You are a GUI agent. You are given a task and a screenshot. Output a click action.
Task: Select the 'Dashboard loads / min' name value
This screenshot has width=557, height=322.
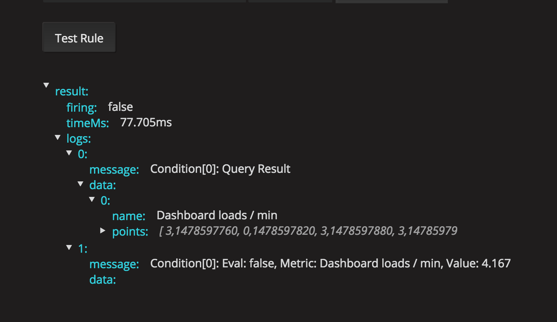pyautogui.click(x=217, y=215)
